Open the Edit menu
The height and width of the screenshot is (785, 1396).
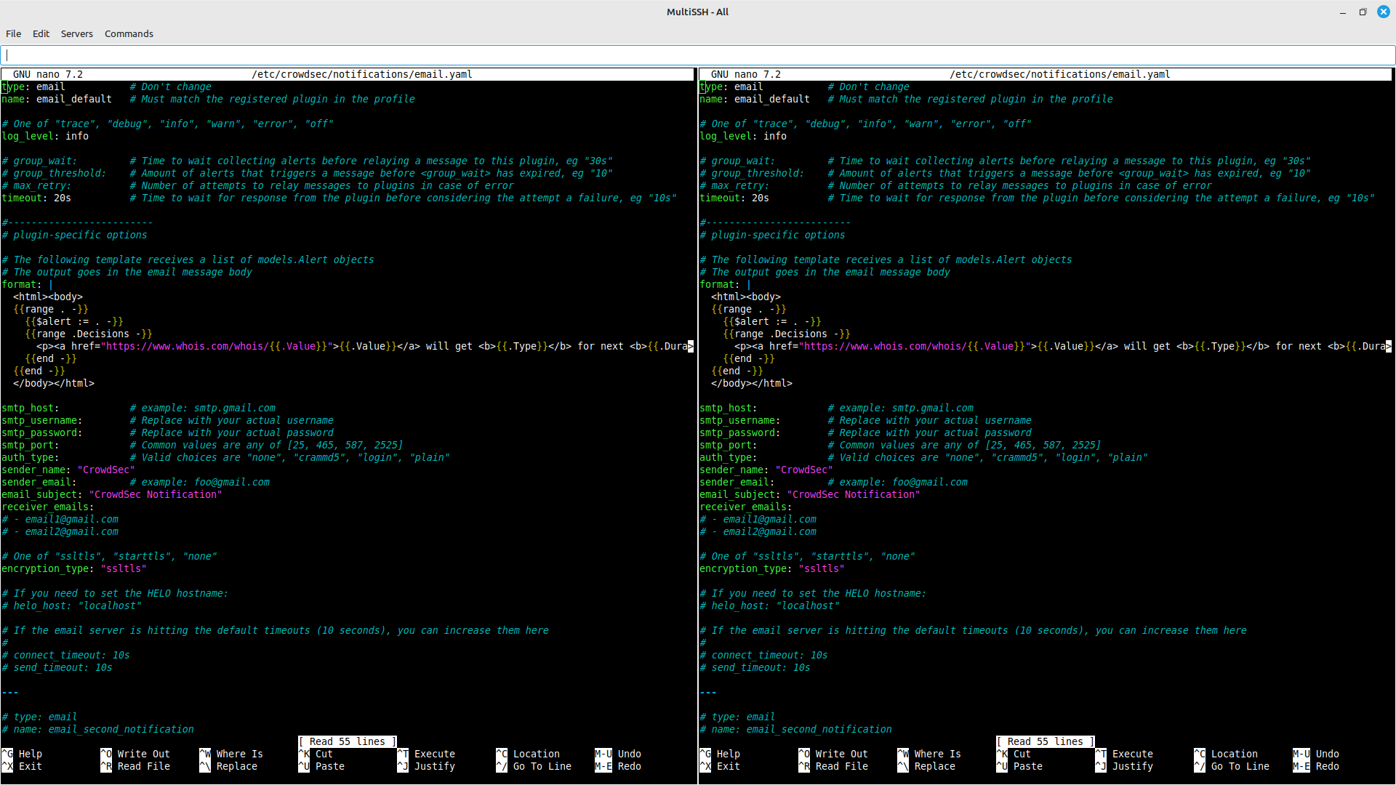point(41,33)
